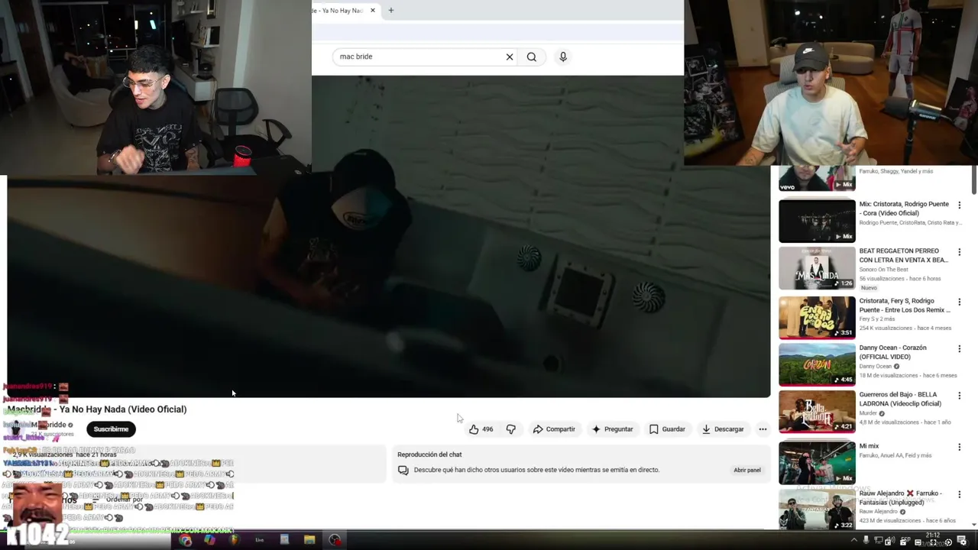Click the 'Sonoro On The Beat' channel name
The width and height of the screenshot is (978, 550).
(884, 270)
